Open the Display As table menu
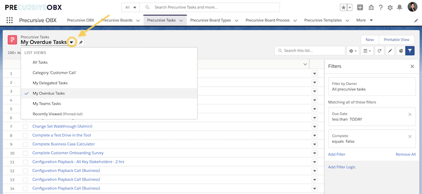422x194 pixels. [x=367, y=51]
